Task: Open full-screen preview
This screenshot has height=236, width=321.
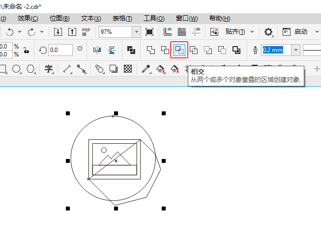Action: (149, 32)
